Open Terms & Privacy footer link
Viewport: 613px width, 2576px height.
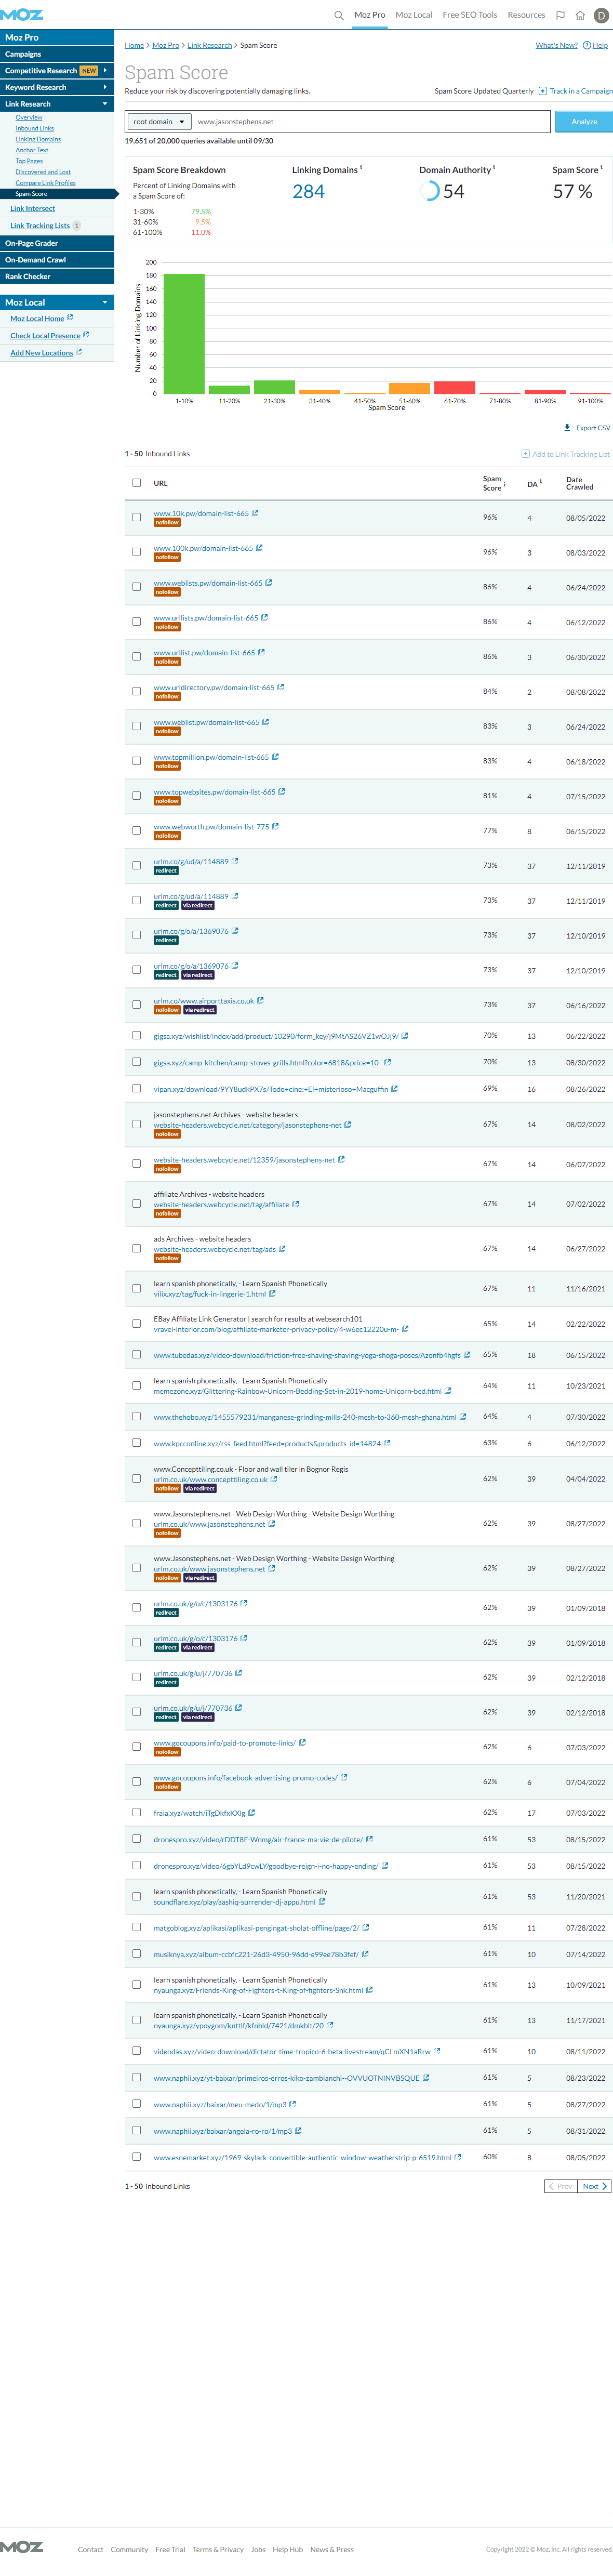click(218, 2549)
